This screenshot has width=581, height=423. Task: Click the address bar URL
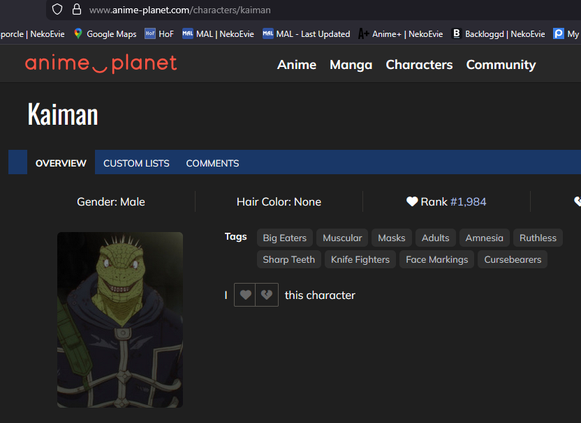(179, 10)
